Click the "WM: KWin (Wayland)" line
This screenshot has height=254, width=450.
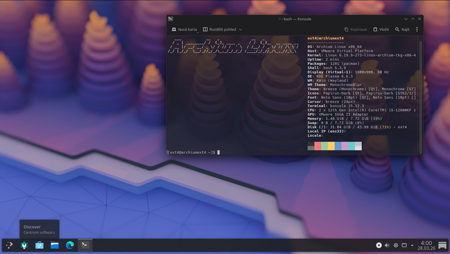point(328,81)
